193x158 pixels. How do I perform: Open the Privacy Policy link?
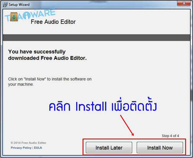[x=21, y=148]
